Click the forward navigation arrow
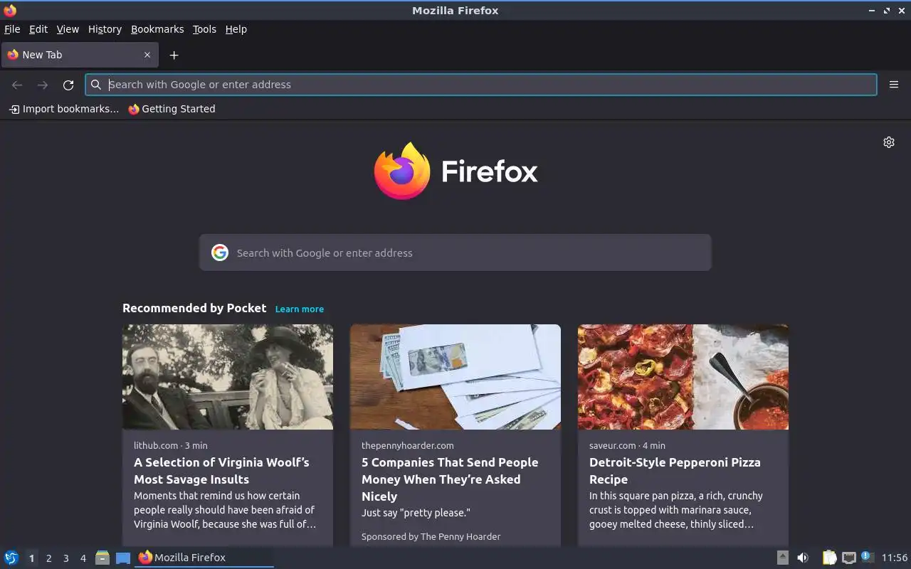This screenshot has height=569, width=911. (x=43, y=85)
